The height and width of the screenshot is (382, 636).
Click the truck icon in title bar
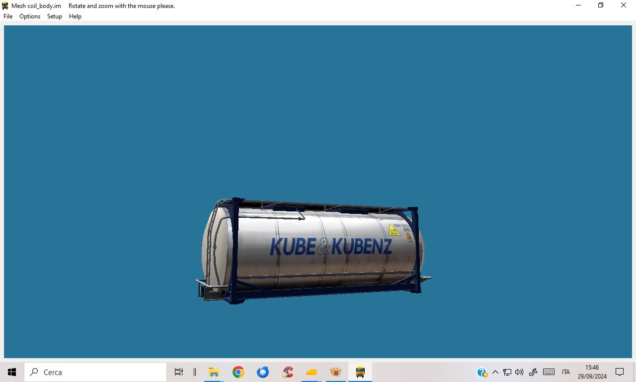[5, 5]
